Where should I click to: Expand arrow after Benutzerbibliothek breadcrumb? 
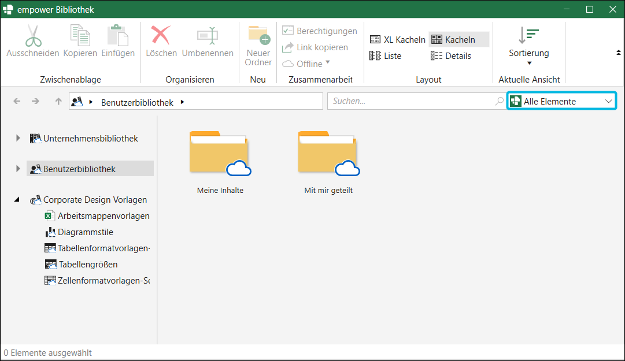pos(183,102)
